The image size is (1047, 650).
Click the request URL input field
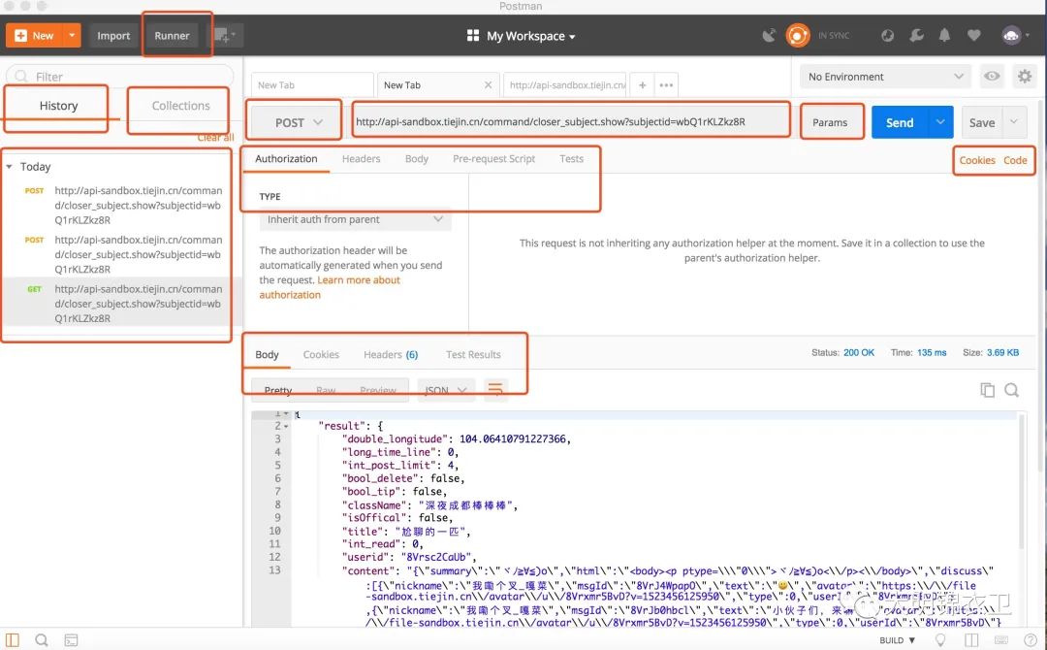[570, 121]
